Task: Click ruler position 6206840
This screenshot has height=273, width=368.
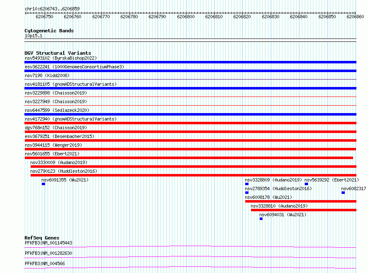Action: click(x=299, y=17)
